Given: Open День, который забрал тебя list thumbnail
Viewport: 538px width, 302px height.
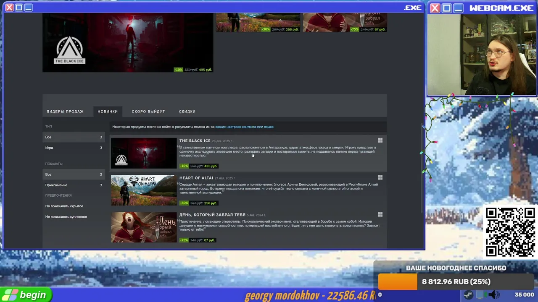Looking at the screenshot, I should point(144,227).
